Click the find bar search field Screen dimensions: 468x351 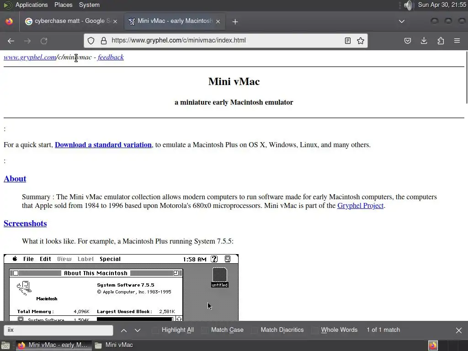click(x=58, y=330)
